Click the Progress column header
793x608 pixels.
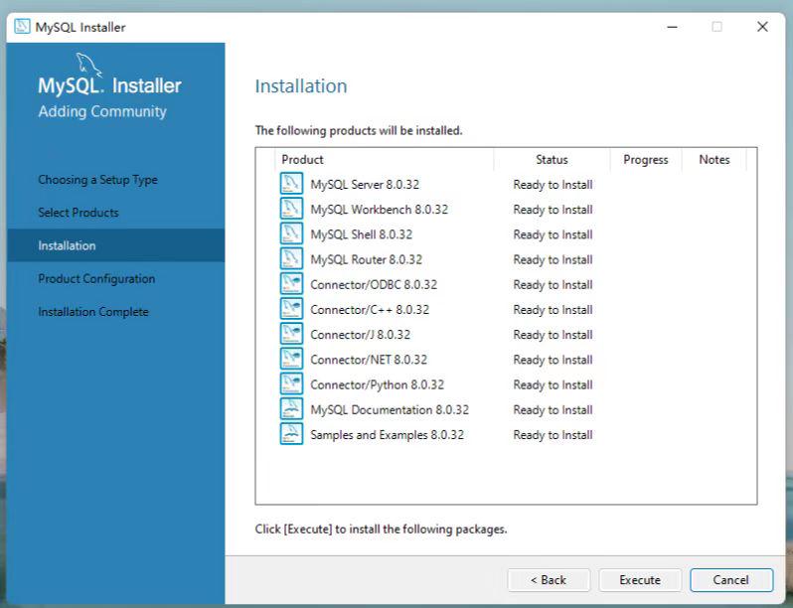point(646,160)
